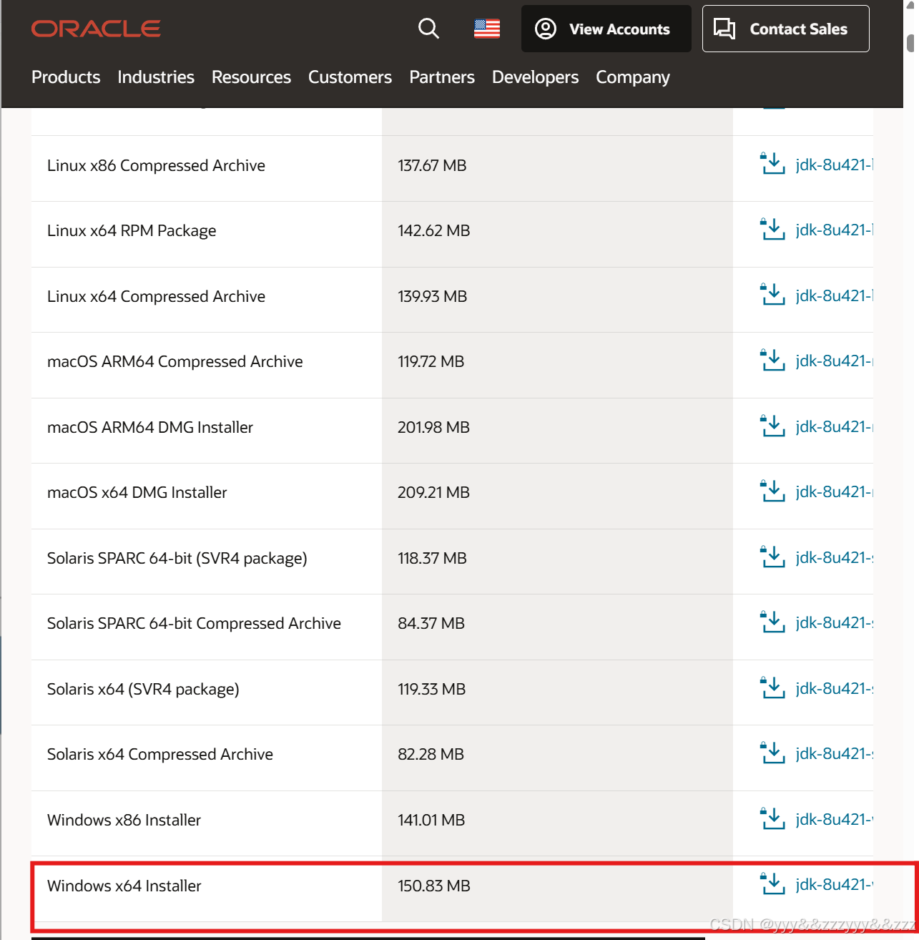This screenshot has height=940, width=919.
Task: Select the '201.98 MB' file size
Action: (433, 427)
